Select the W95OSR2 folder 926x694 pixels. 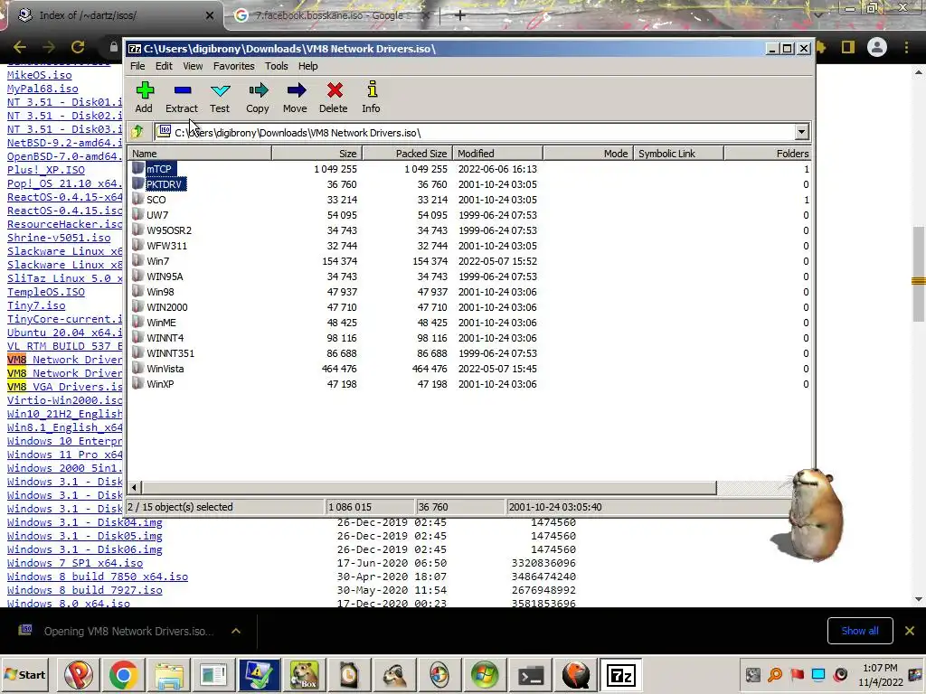pyautogui.click(x=169, y=230)
